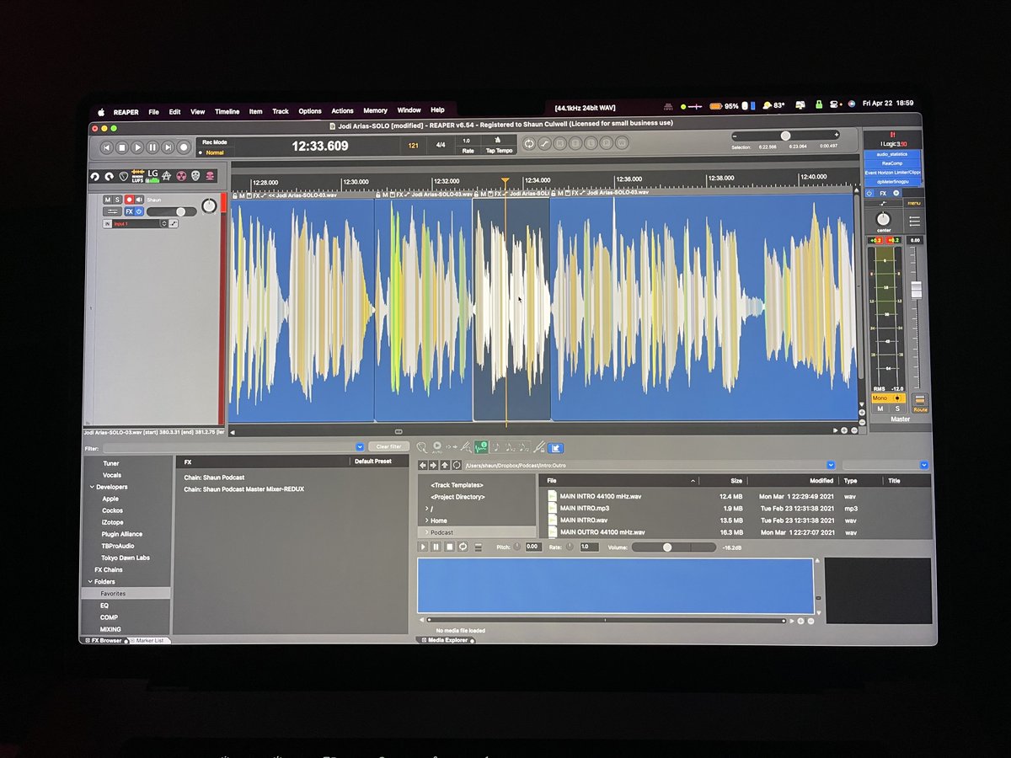Click the mask face toolbar icon

[x=195, y=176]
